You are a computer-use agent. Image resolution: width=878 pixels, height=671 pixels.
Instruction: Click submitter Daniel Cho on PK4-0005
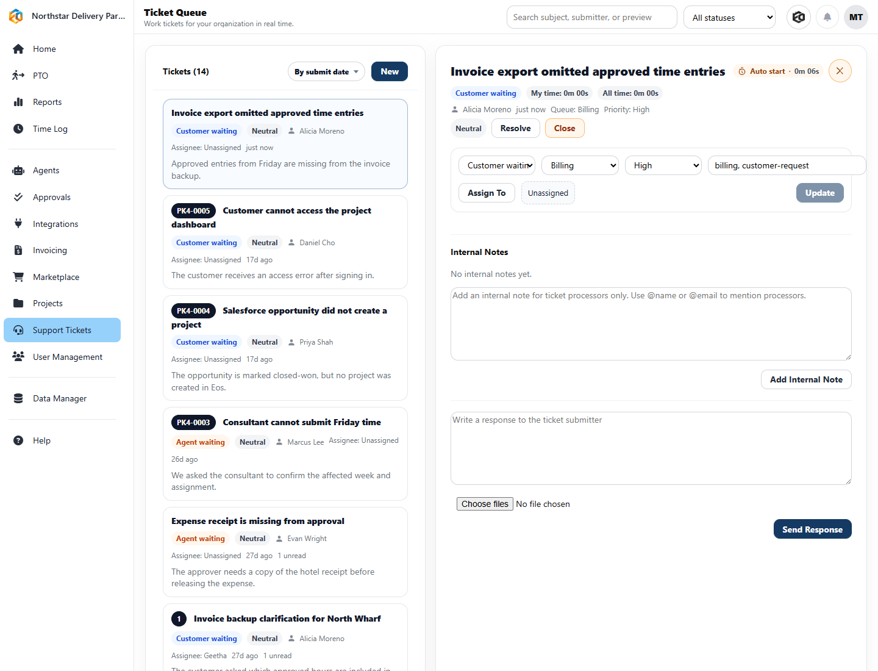317,243
